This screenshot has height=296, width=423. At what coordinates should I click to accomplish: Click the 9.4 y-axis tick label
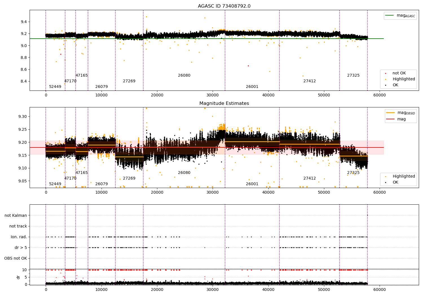(23, 22)
